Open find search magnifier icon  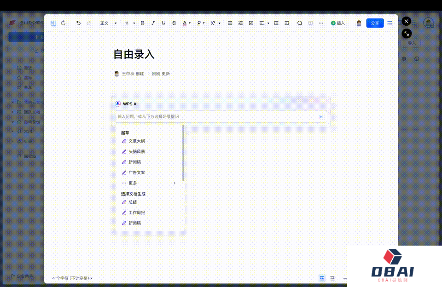300,23
